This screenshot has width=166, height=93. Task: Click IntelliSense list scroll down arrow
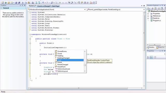point(85,71)
